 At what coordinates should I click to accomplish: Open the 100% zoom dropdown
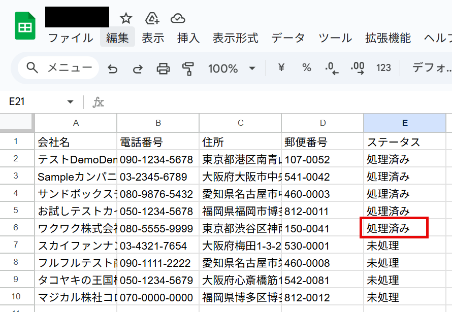pyautogui.click(x=231, y=68)
